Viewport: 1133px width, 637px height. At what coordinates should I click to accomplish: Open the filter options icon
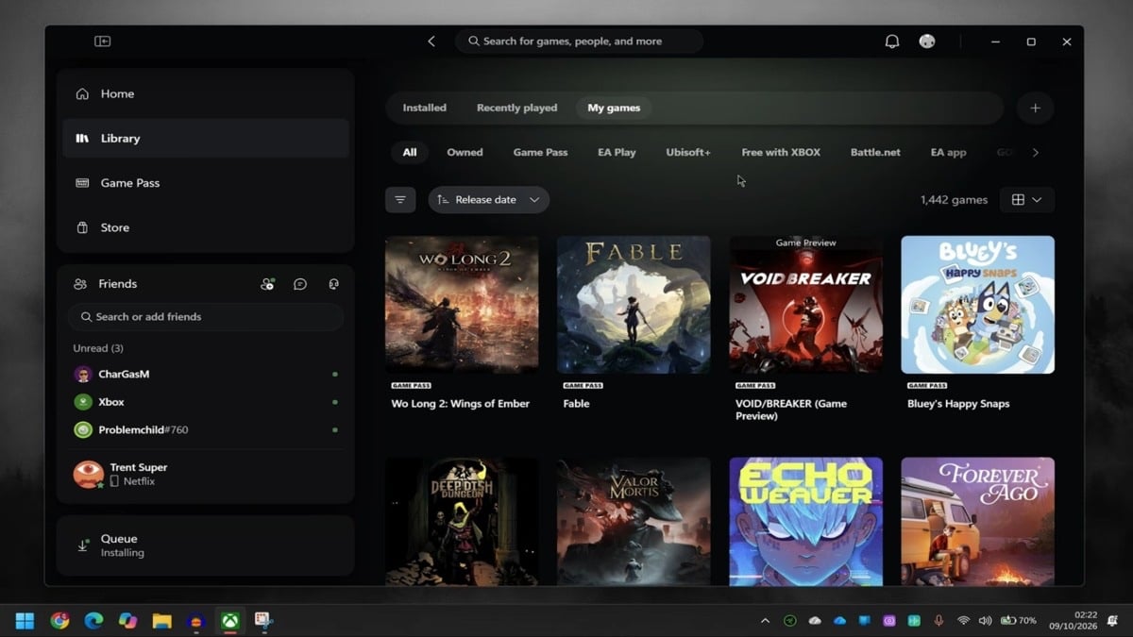[x=400, y=200]
